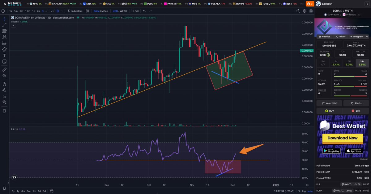Screen dimensions: 371x194
Task: Toggle auto scale on price axis
Action: (x=310, y=191)
